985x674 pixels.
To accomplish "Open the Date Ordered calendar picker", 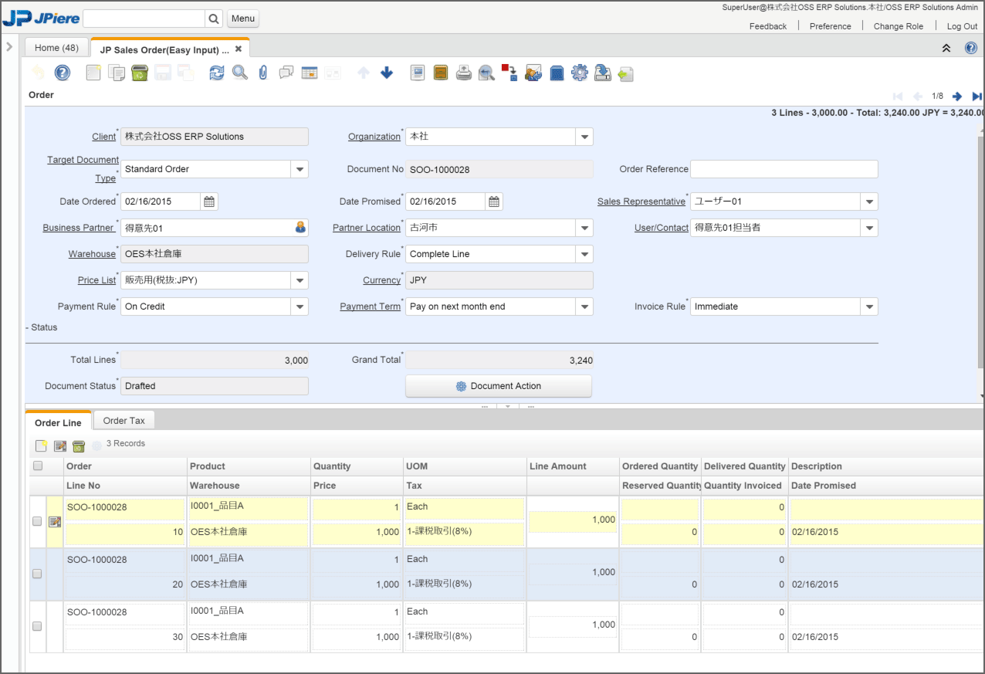I will (x=209, y=202).
